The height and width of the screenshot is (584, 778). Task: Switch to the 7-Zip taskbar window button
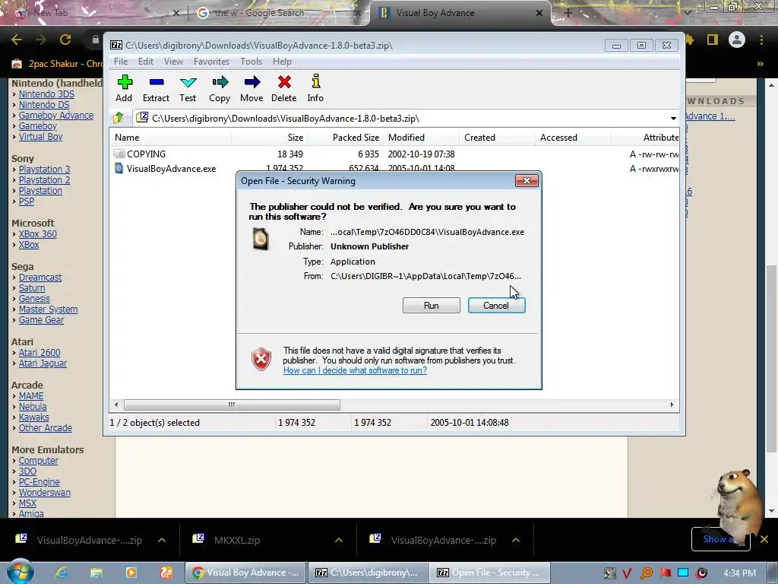tap(368, 573)
